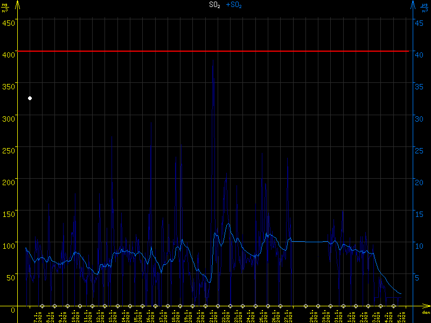
Task: Click the yellow 100 left axis value
Action: coord(9,246)
